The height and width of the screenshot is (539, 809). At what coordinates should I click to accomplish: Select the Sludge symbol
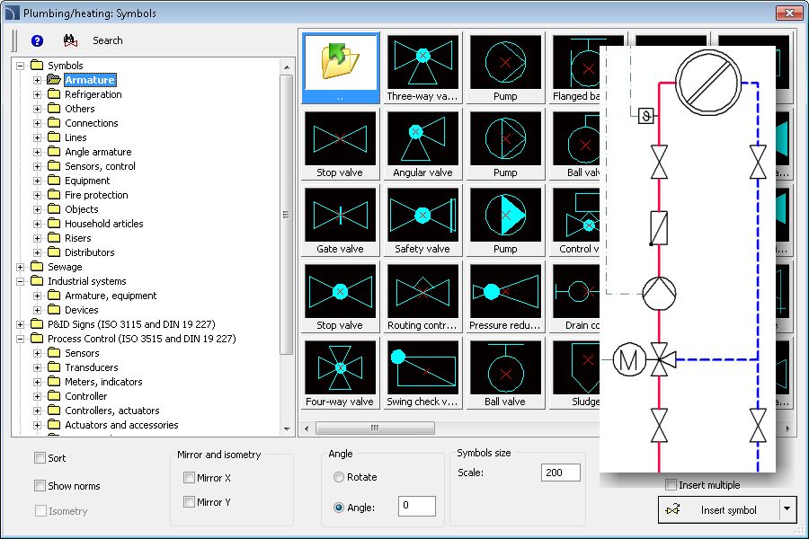(x=575, y=374)
